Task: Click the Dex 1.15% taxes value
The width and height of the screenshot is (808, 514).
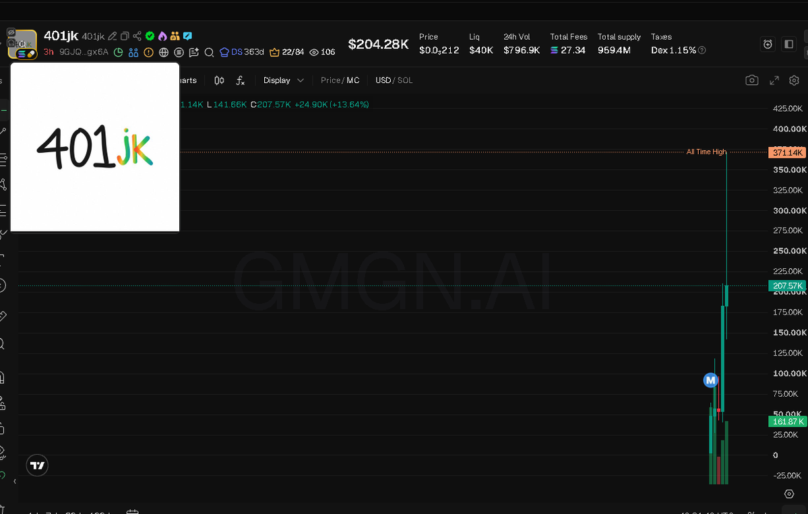Action: 673,51
